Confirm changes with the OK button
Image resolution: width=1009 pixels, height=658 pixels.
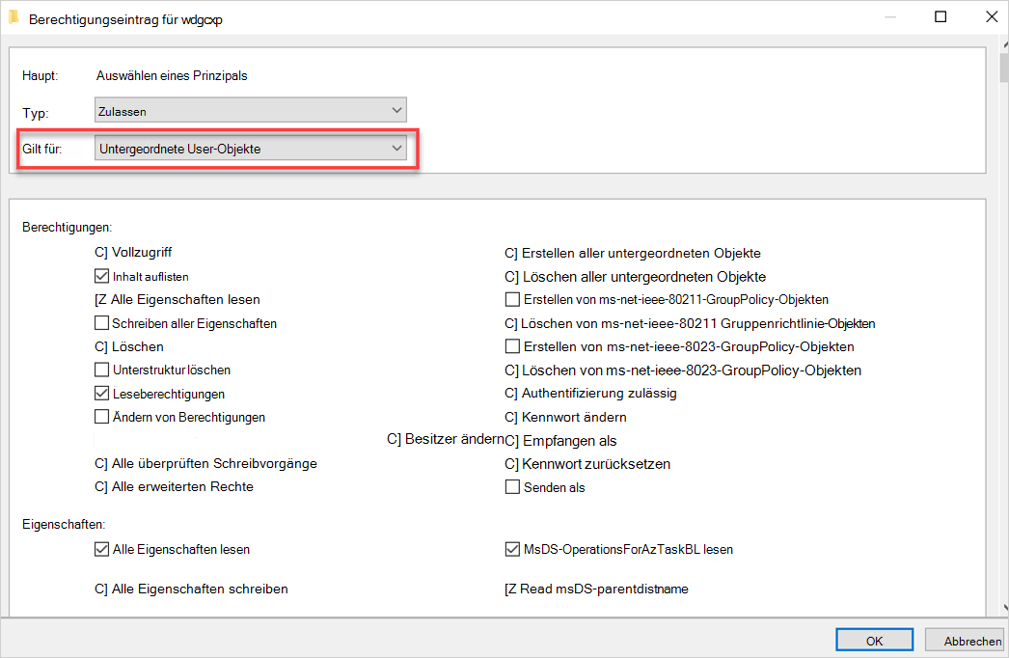pos(873,639)
